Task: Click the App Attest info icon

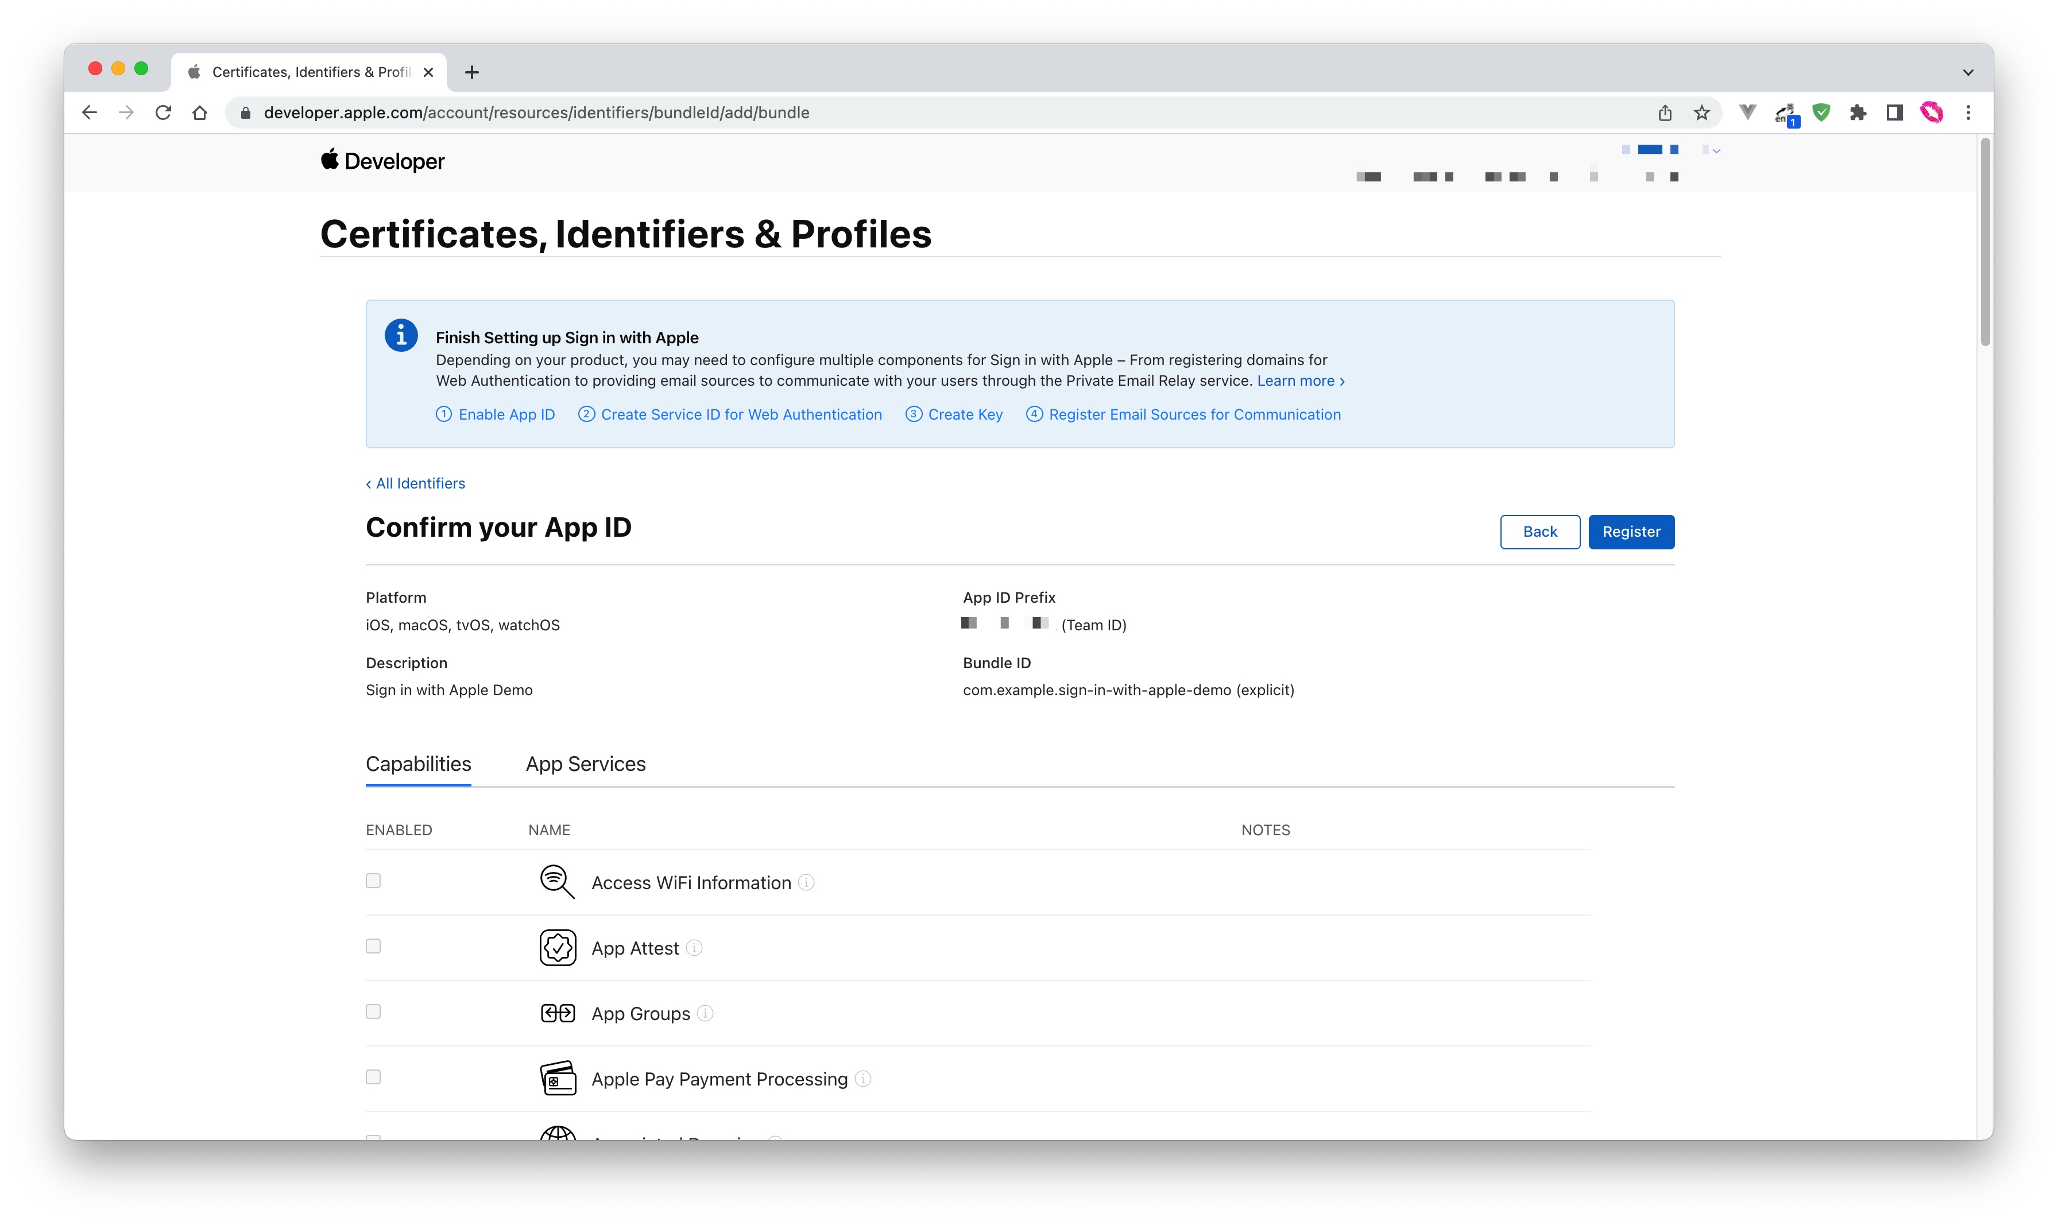Action: 694,948
